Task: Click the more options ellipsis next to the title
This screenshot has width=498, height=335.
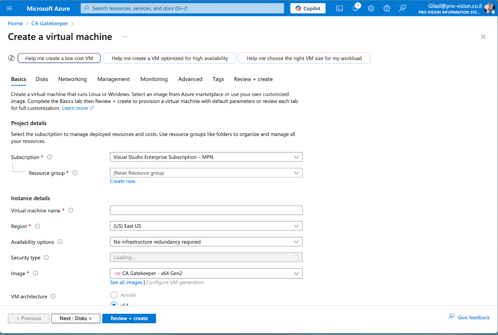Action: [x=125, y=37]
